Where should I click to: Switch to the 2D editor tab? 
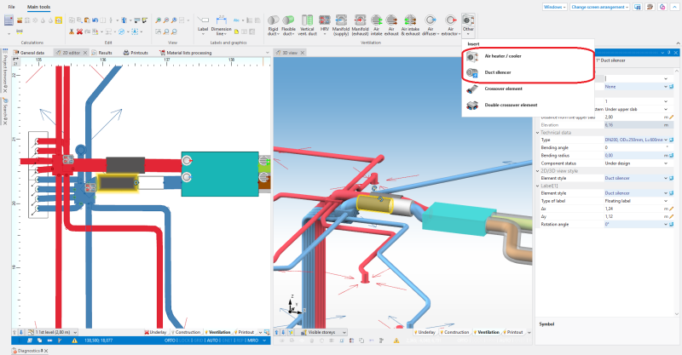pyautogui.click(x=71, y=53)
